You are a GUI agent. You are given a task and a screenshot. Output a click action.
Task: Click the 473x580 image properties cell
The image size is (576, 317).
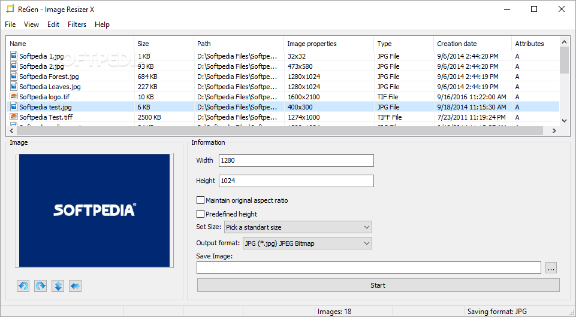tap(300, 66)
